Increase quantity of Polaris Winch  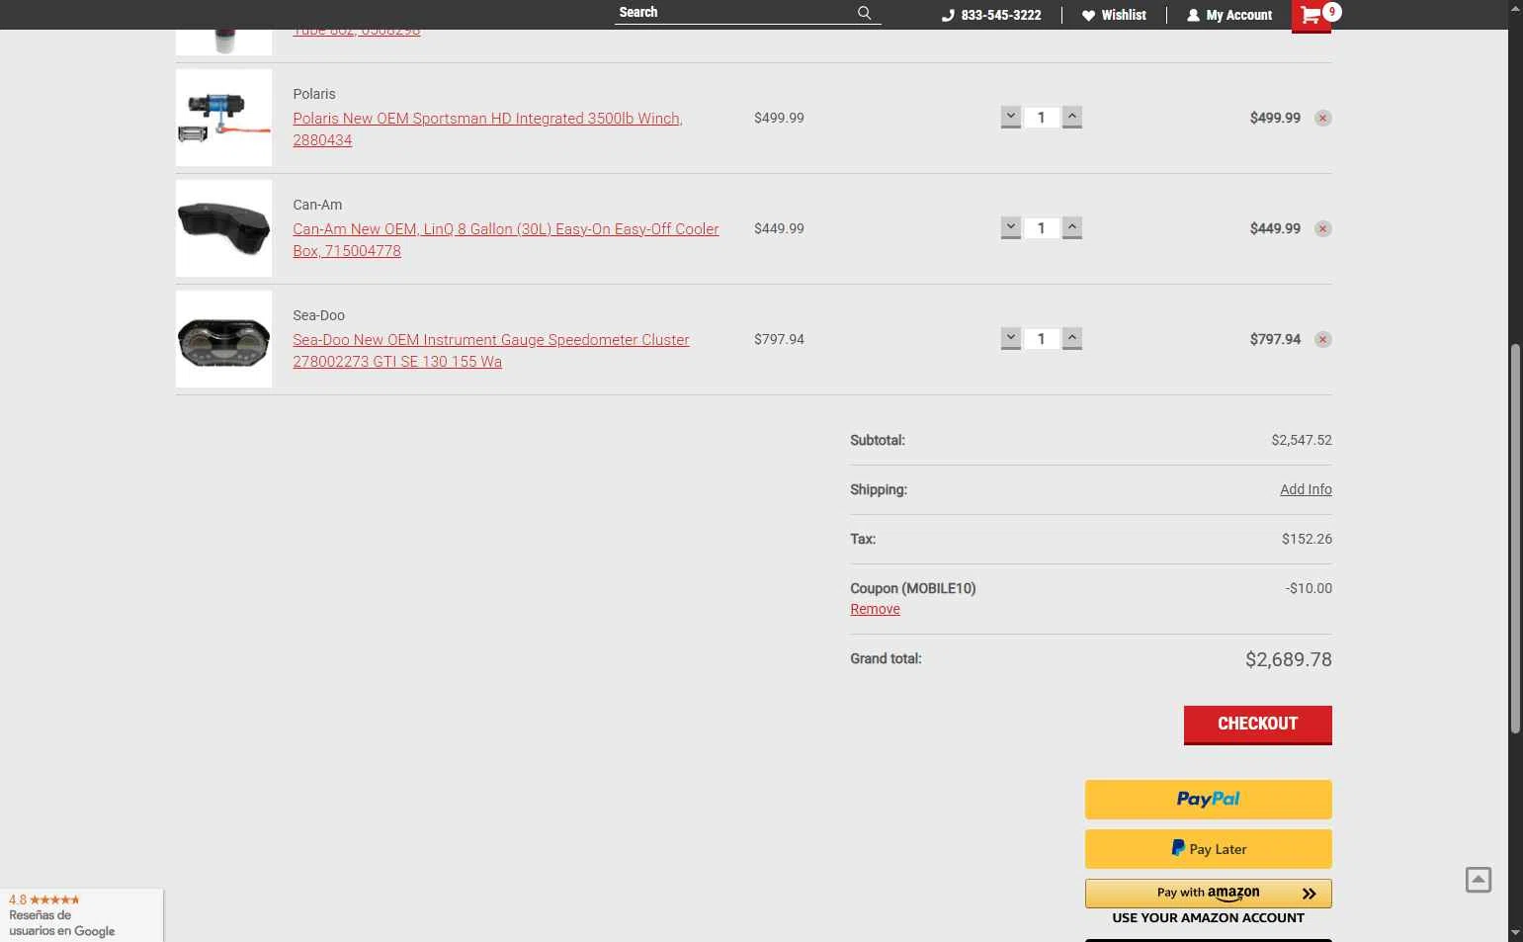coord(1071,118)
